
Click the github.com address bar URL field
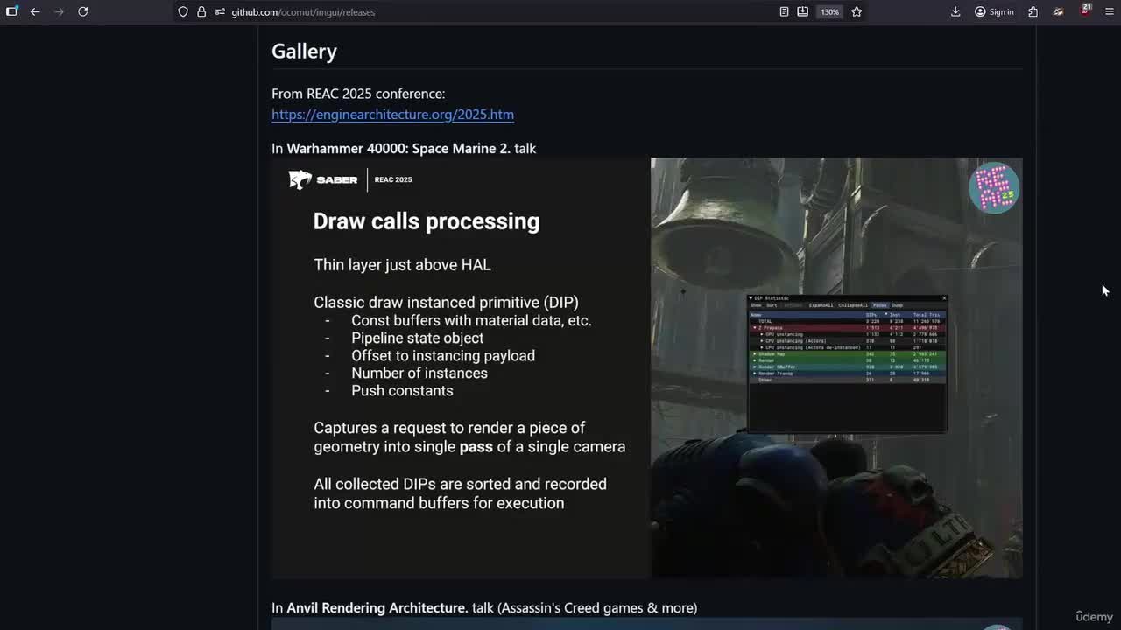tap(490, 11)
